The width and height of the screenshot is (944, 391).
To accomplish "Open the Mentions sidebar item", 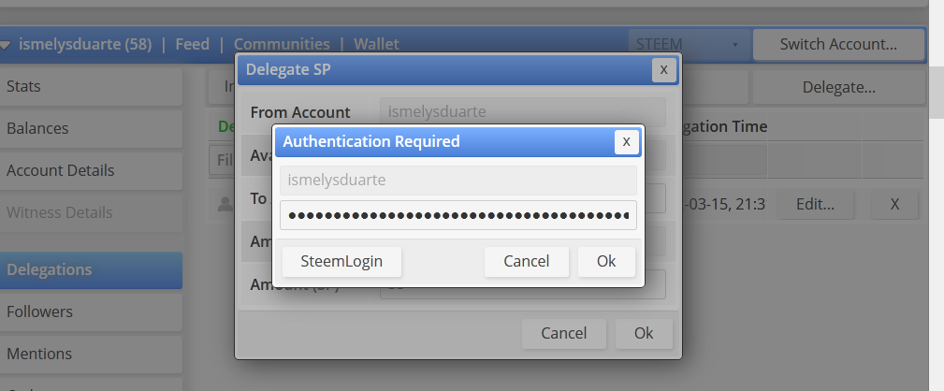I will (91, 355).
